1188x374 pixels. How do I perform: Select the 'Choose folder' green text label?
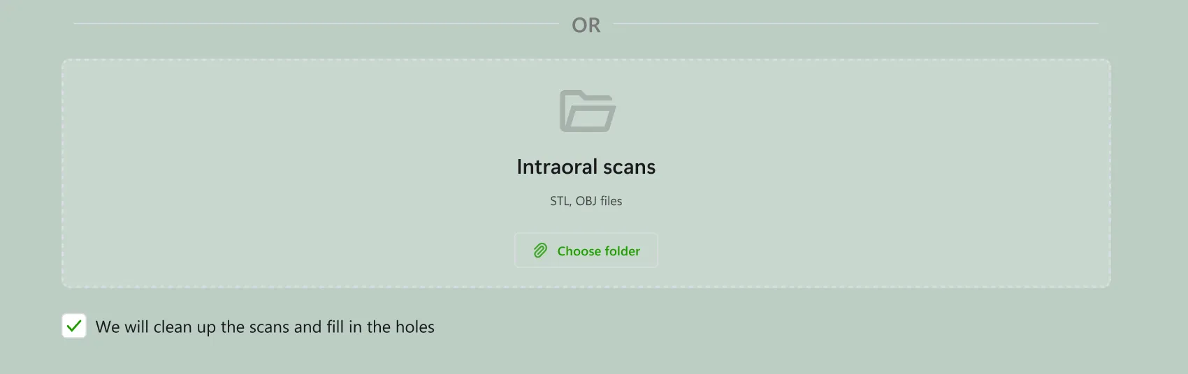tap(599, 251)
